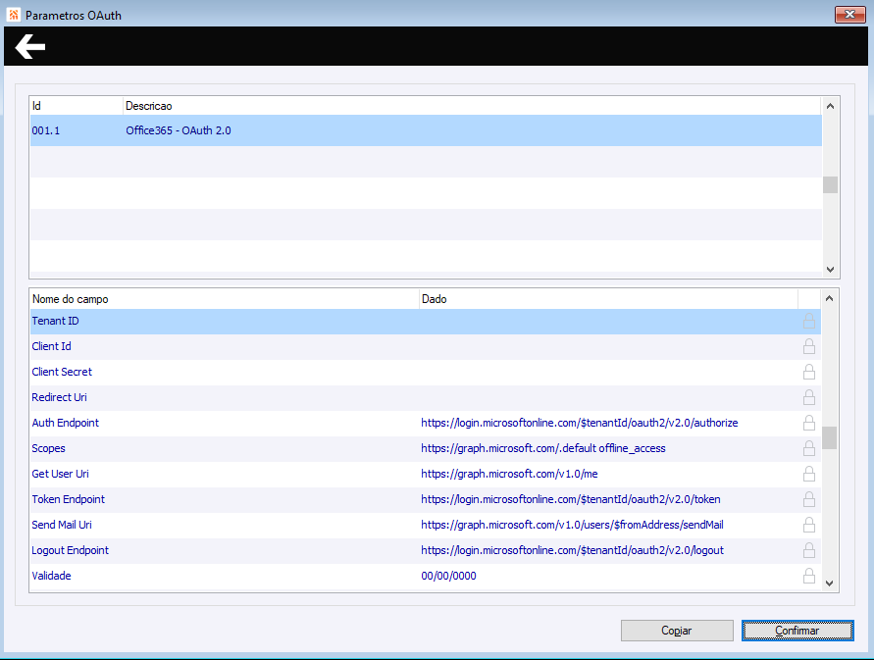Screen dimensions: 874x660
Task: Click the Parametros OAuth title bar app icon
Action: [14, 15]
